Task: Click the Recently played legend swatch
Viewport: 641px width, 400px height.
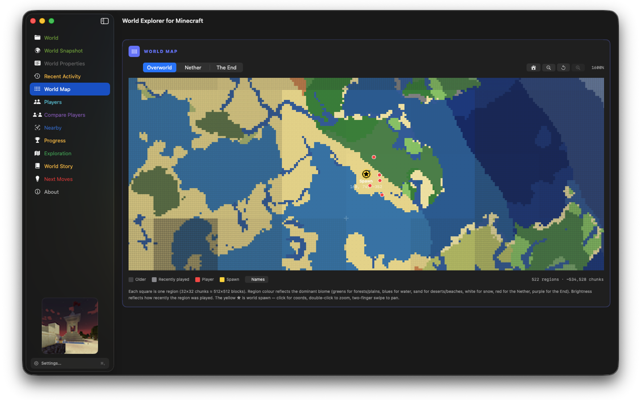Action: coord(154,280)
